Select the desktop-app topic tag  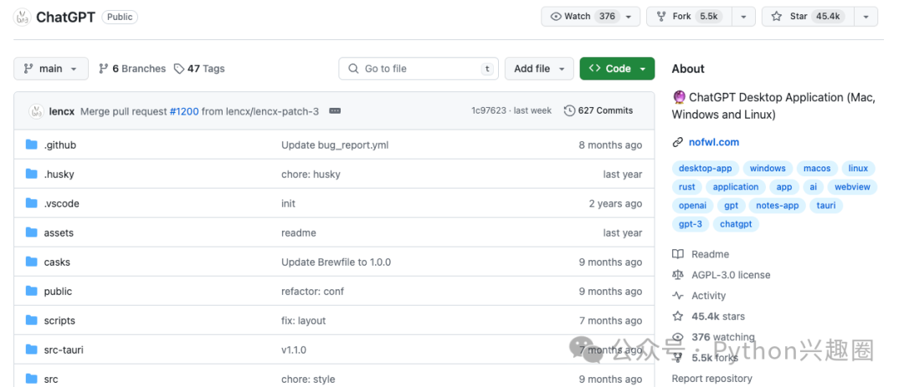point(705,168)
